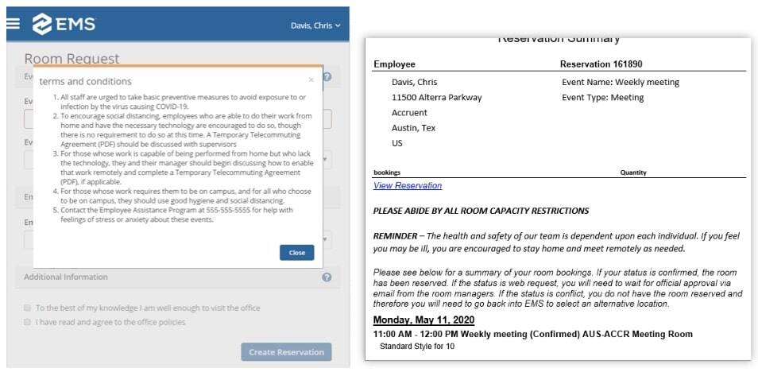Click the EMS logo
Image resolution: width=758 pixels, height=376 pixels.
(x=64, y=25)
